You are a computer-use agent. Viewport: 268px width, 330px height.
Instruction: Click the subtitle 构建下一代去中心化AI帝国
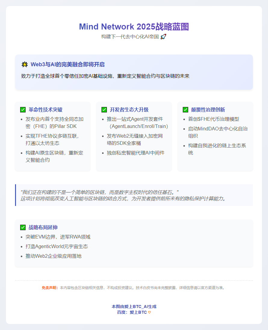click(x=130, y=37)
